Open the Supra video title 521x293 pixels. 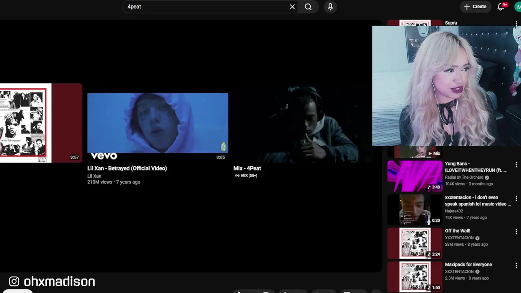pos(451,23)
